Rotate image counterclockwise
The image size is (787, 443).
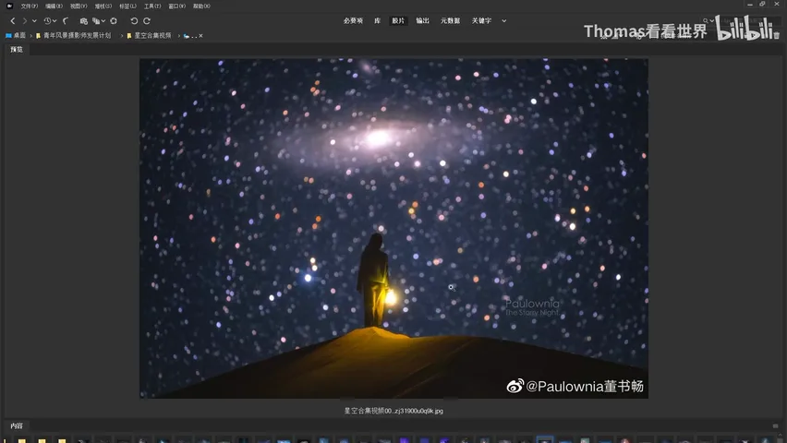[x=134, y=21]
